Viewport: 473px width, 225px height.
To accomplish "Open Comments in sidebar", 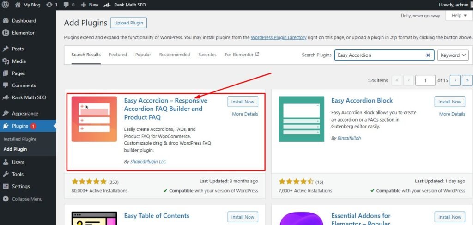I will [x=24, y=85].
